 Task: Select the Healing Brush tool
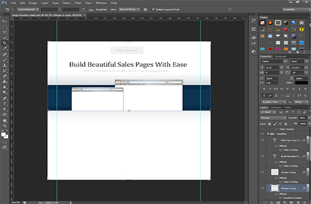point(5,54)
